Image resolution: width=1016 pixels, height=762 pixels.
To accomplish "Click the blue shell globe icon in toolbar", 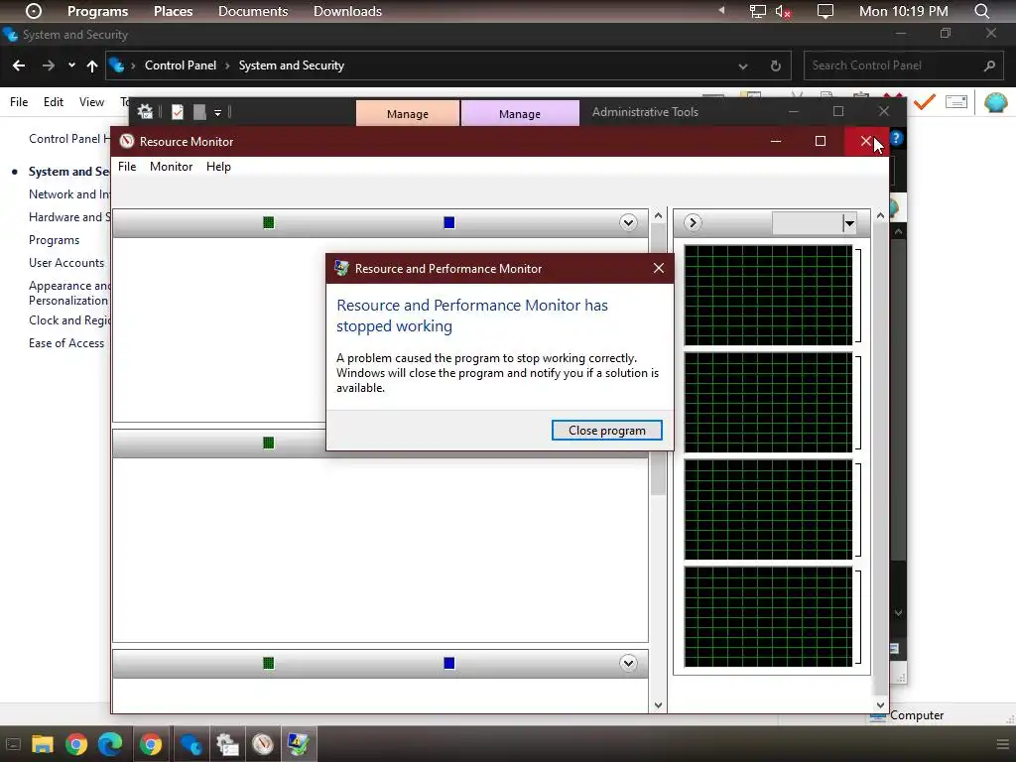I will click(996, 102).
